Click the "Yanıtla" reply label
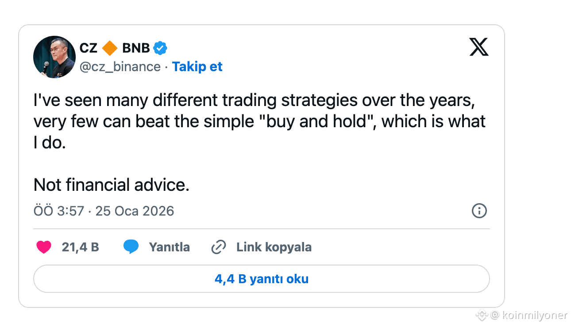This screenshot has width=571, height=326. 169,247
